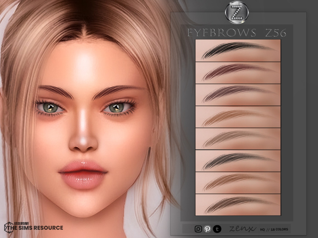Click The Sims Resource text

coord(39,228)
